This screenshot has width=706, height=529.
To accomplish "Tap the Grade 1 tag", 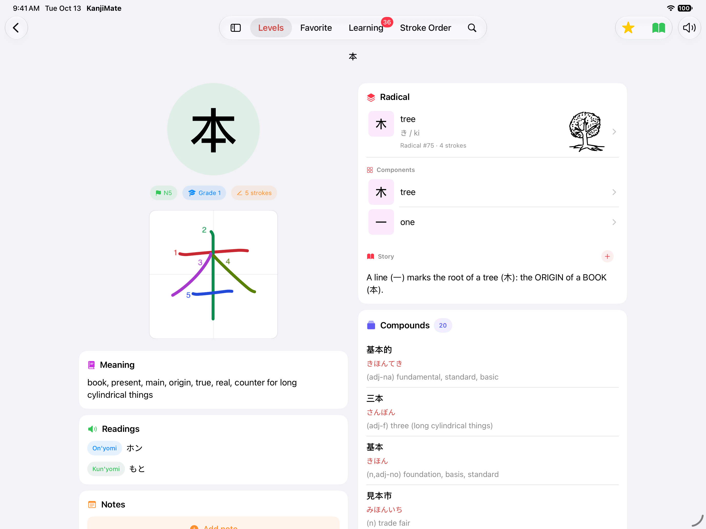I will [x=204, y=193].
